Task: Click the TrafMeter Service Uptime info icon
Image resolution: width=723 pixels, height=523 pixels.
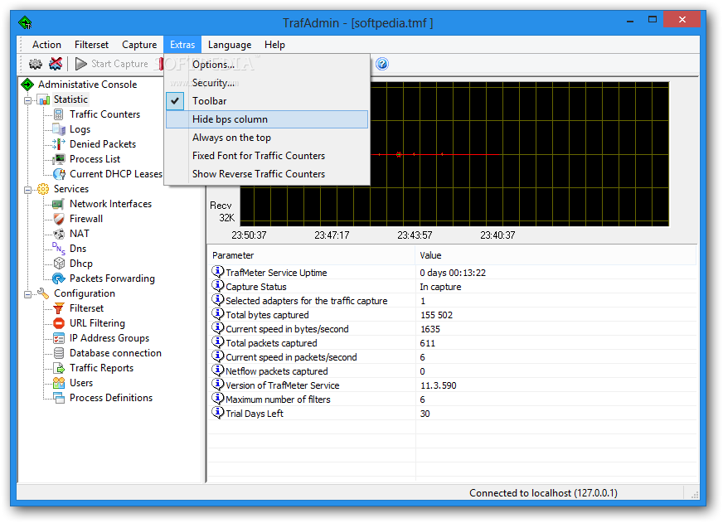Action: (217, 272)
